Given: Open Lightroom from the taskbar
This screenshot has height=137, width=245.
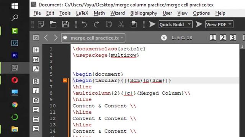Looking at the screenshot, I should tap(15, 43).
